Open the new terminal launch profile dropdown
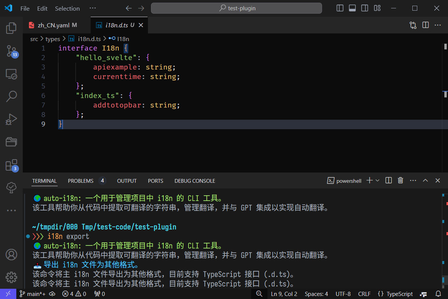The height and width of the screenshot is (299, 448). (x=377, y=181)
